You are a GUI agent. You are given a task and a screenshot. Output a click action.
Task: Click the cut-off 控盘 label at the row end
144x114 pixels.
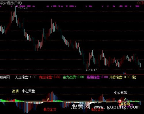point(134,77)
